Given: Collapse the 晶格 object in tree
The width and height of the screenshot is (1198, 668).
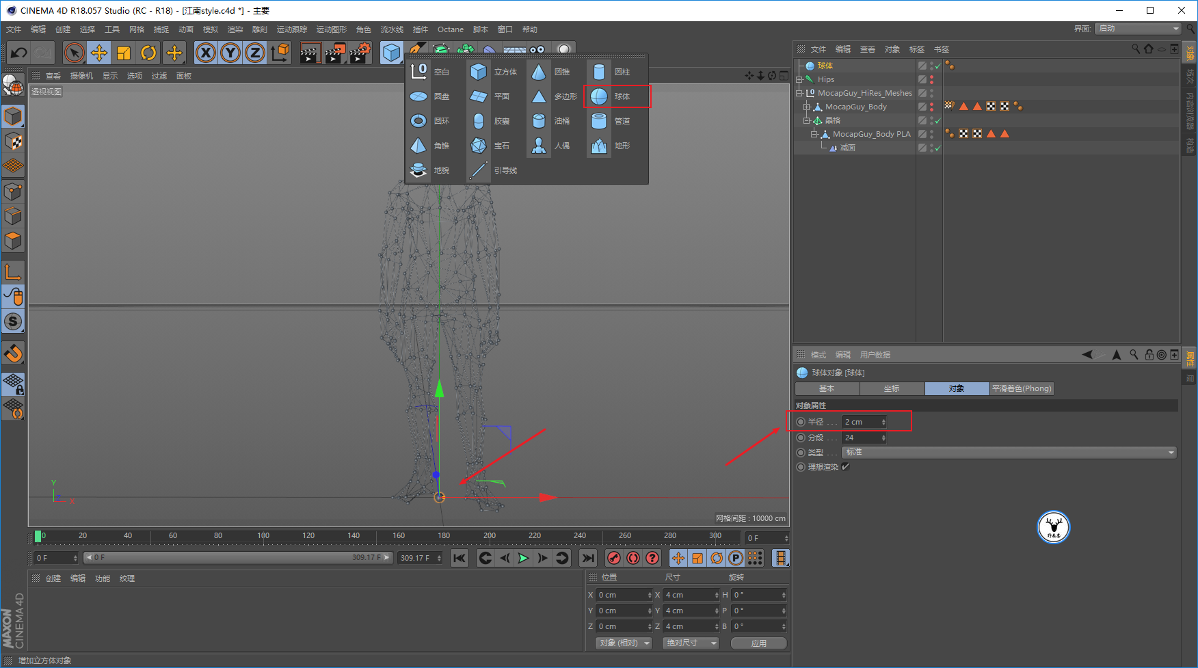Looking at the screenshot, I should [x=807, y=120].
